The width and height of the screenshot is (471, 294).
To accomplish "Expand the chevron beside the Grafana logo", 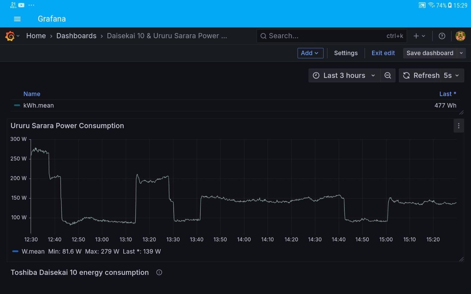I will 18,36.
